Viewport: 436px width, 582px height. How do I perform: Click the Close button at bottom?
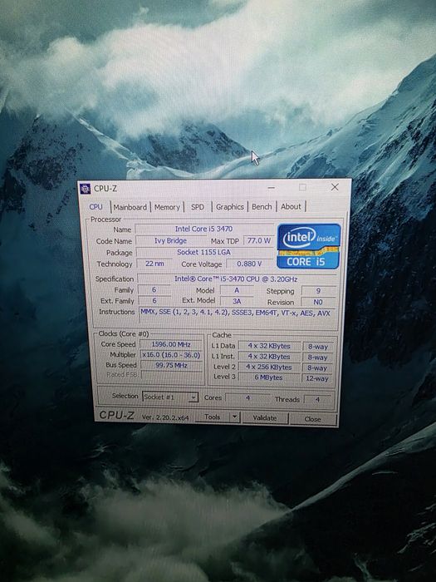coord(312,419)
